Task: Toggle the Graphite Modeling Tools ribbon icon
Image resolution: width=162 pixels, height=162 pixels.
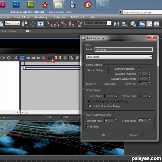Action: pyautogui.click(x=142, y=24)
